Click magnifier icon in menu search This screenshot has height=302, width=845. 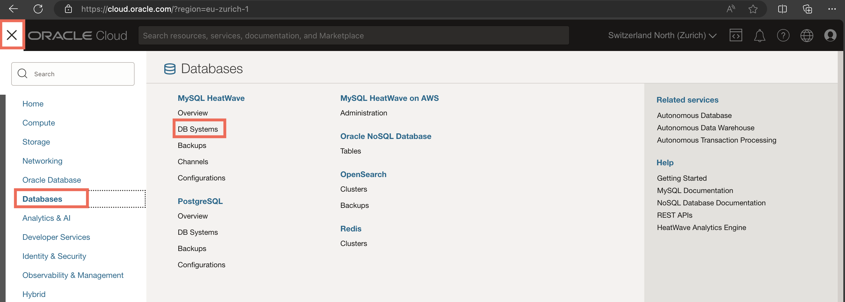click(x=22, y=73)
